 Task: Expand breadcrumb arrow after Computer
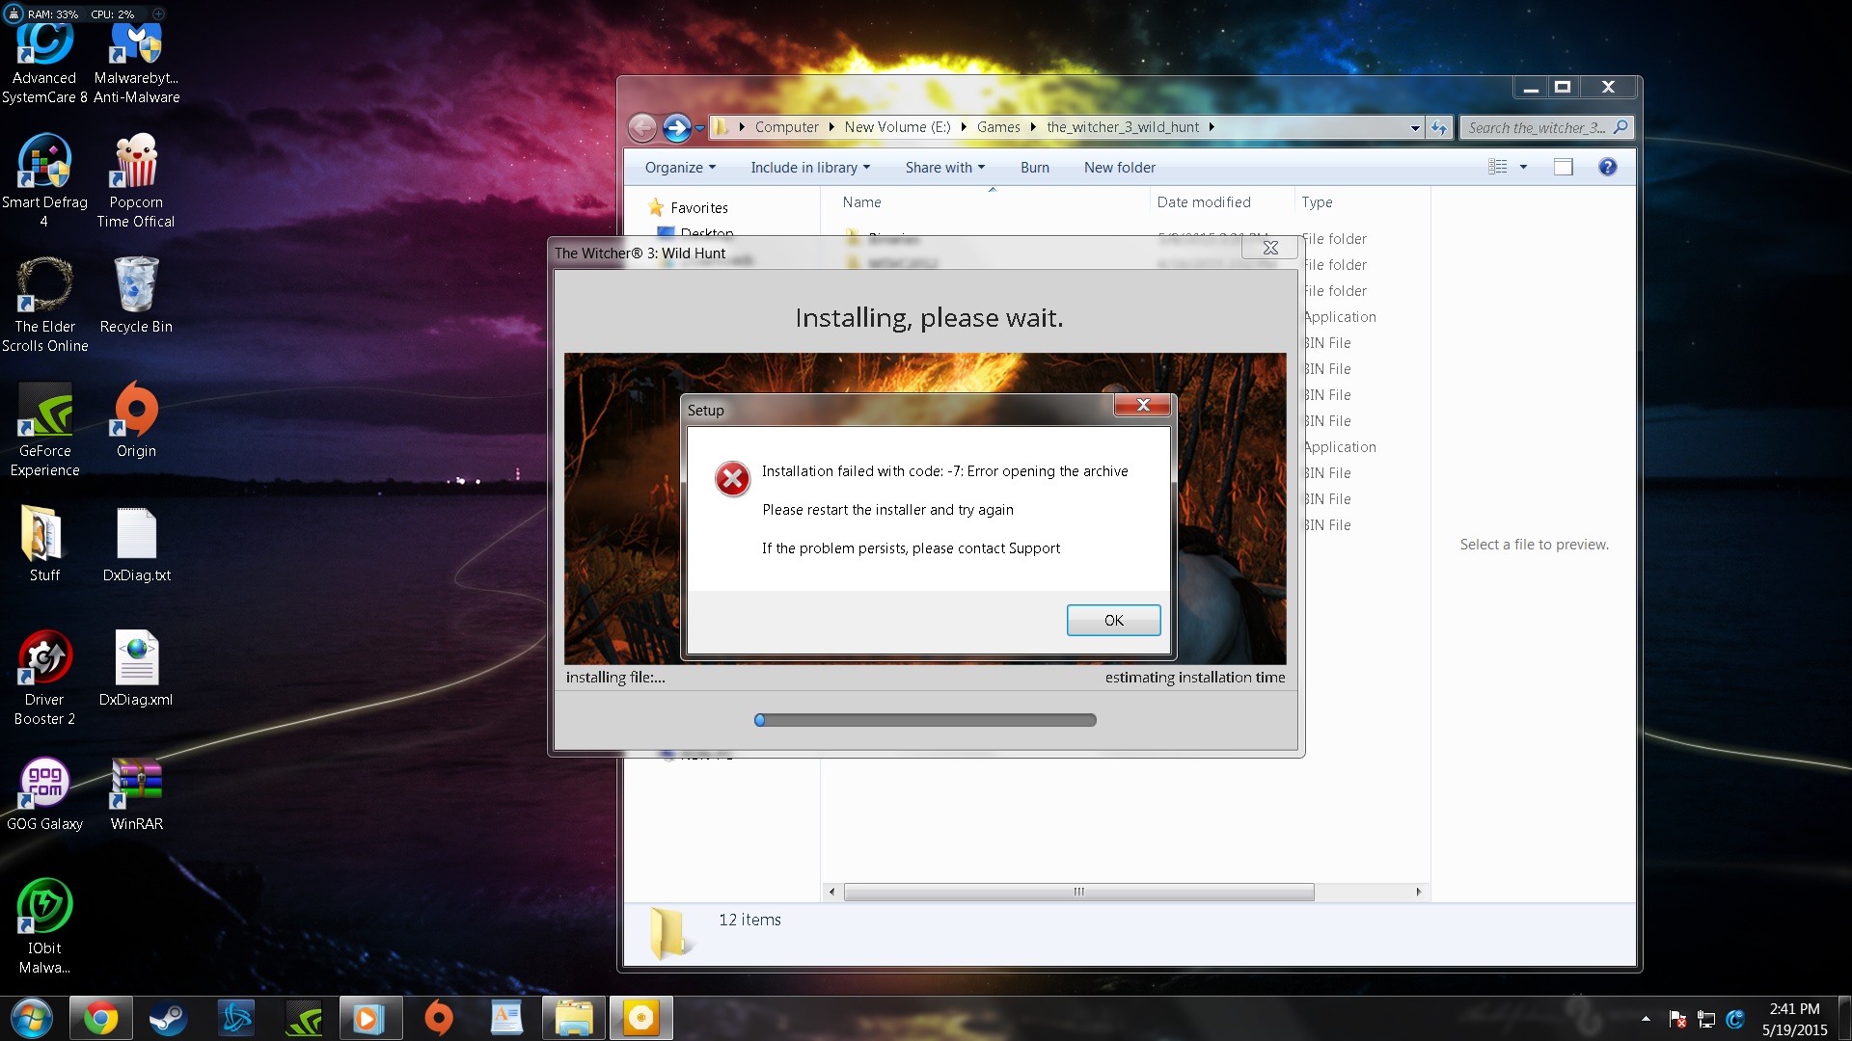coord(831,127)
